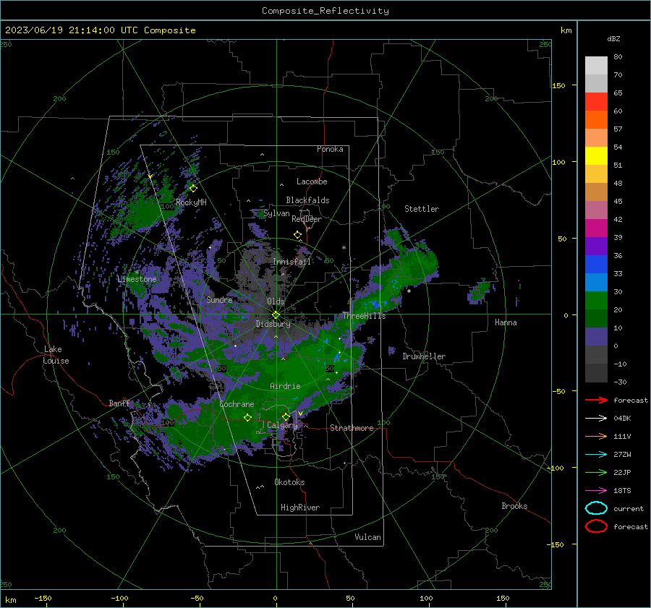This screenshot has width=651, height=608.
Task: Click the ThreeHills label
Action: tap(364, 316)
